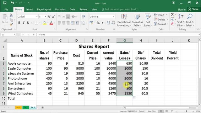Toggle align text left
Viewport: 201px width, 113px height.
click(x=59, y=23)
